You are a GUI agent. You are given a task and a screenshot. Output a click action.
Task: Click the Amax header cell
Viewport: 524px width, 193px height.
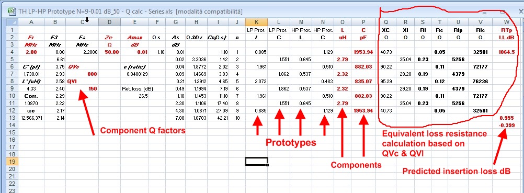point(134,38)
